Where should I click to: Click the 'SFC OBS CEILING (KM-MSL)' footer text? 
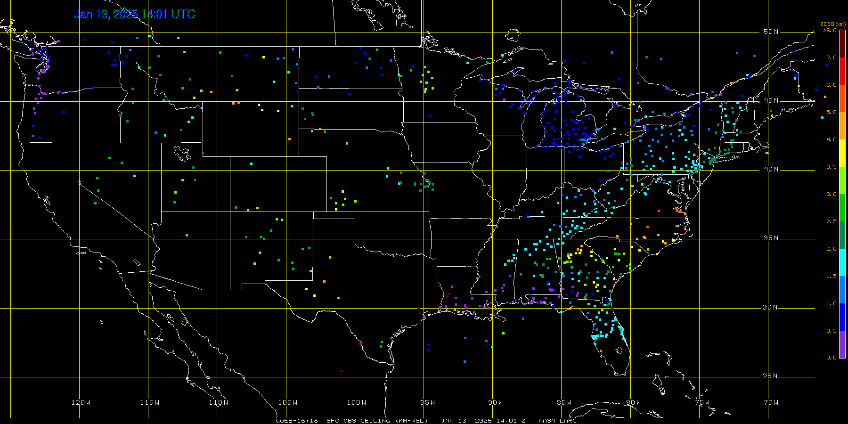pyautogui.click(x=377, y=420)
